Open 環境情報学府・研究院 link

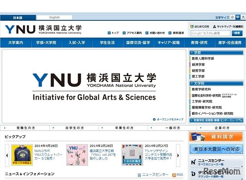coord(207,107)
